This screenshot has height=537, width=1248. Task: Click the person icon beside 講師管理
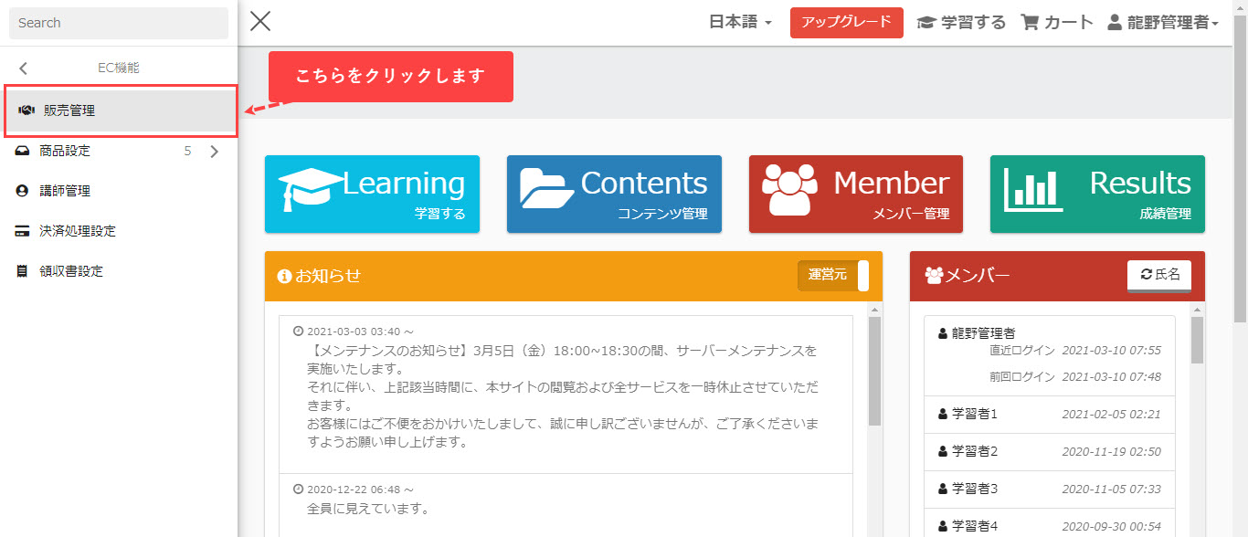(x=22, y=191)
